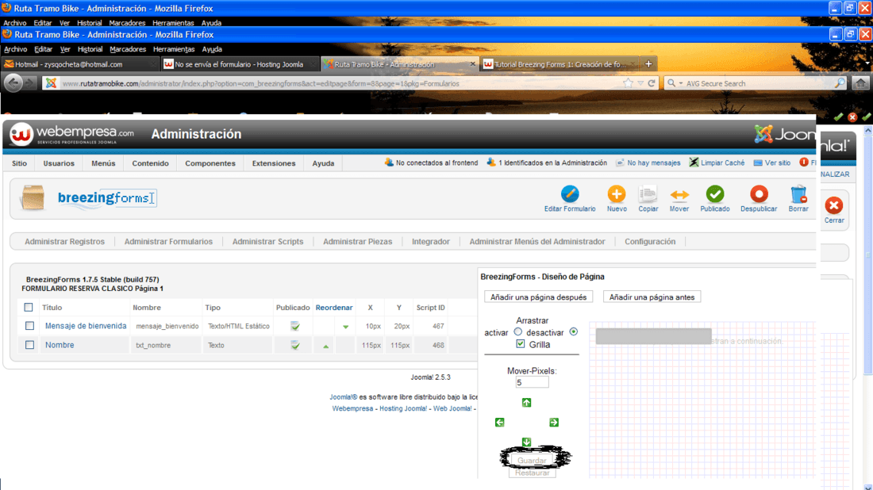Click the Guardar button
This screenshot has width=873, height=490.
click(532, 461)
